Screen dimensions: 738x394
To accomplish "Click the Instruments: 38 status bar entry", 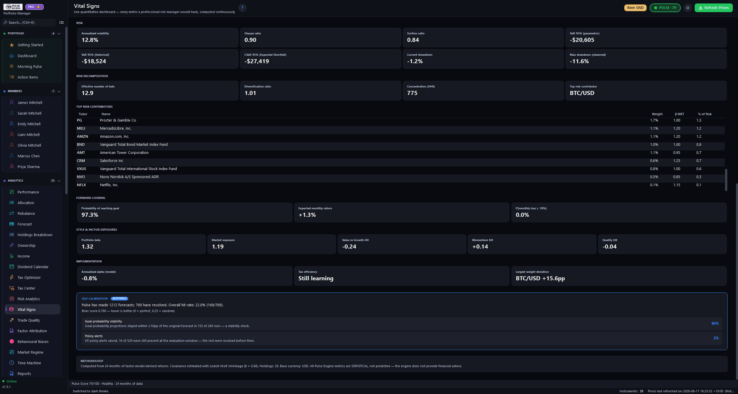I will (631, 391).
